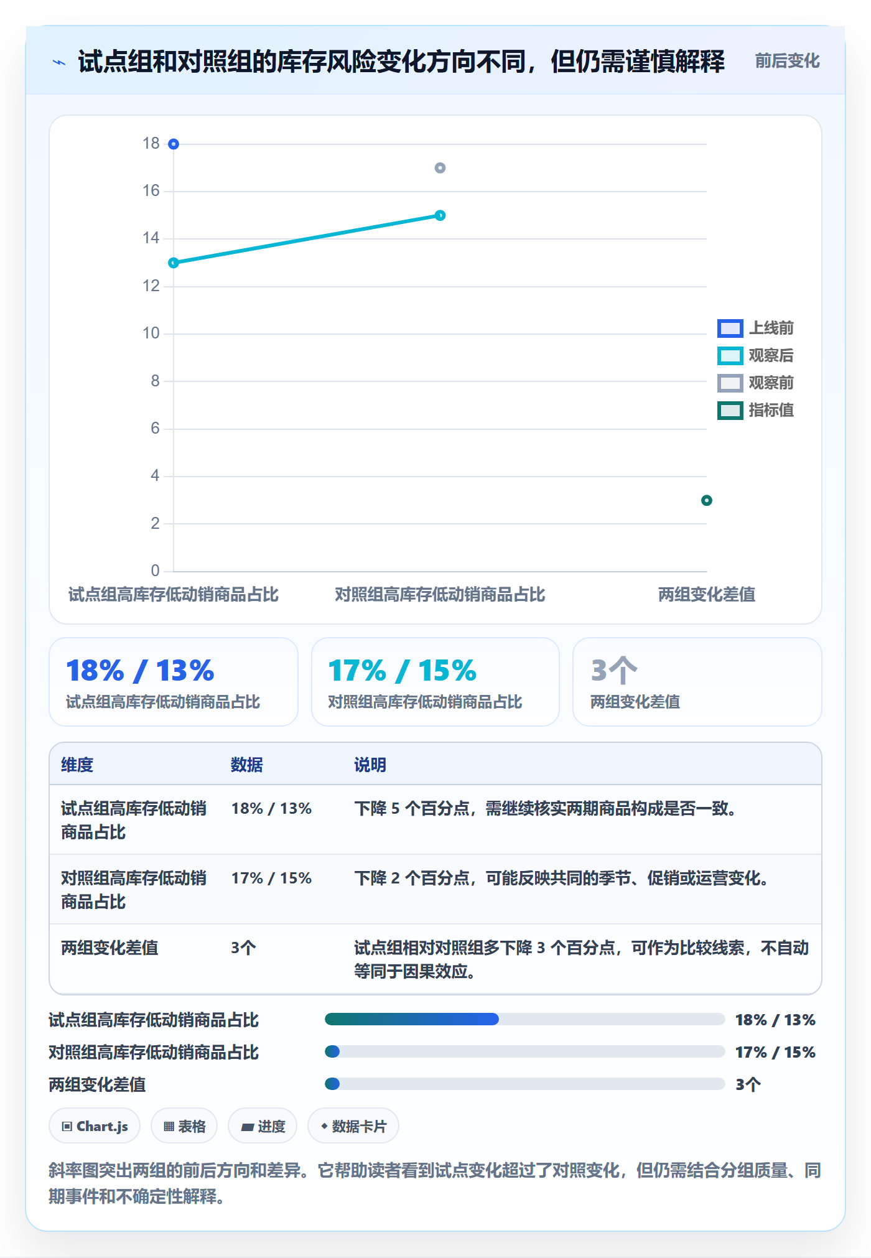Click the 17% / 15% data card
Image resolution: width=871 pixels, height=1258 pixels.
click(435, 682)
